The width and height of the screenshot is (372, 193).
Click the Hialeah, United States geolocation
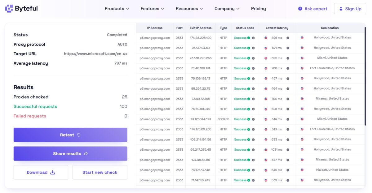[332, 170]
